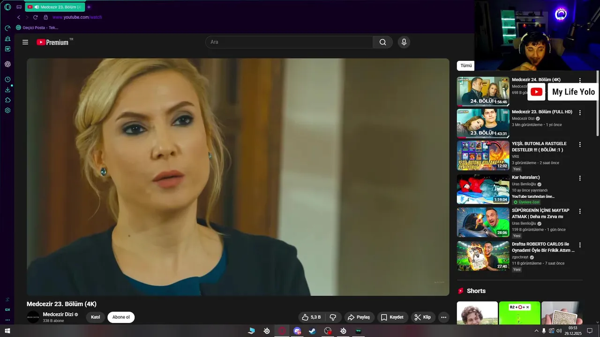
Task: Click zgocbrayt channel name
Action: pyautogui.click(x=520, y=257)
